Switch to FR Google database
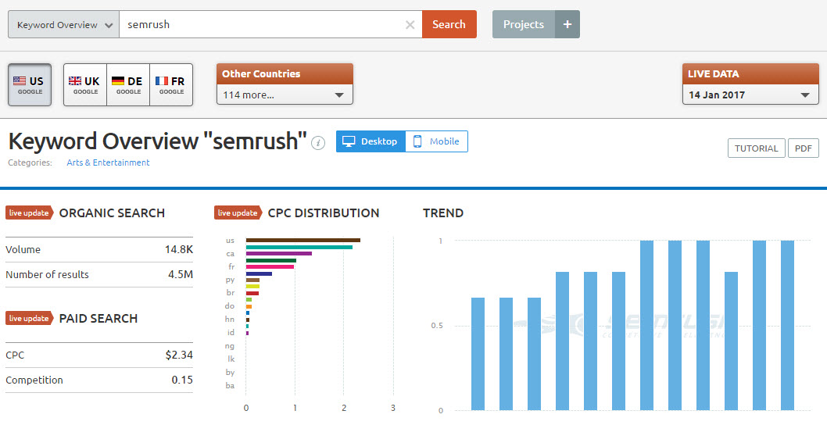The height and width of the screenshot is (425, 827). (x=171, y=85)
